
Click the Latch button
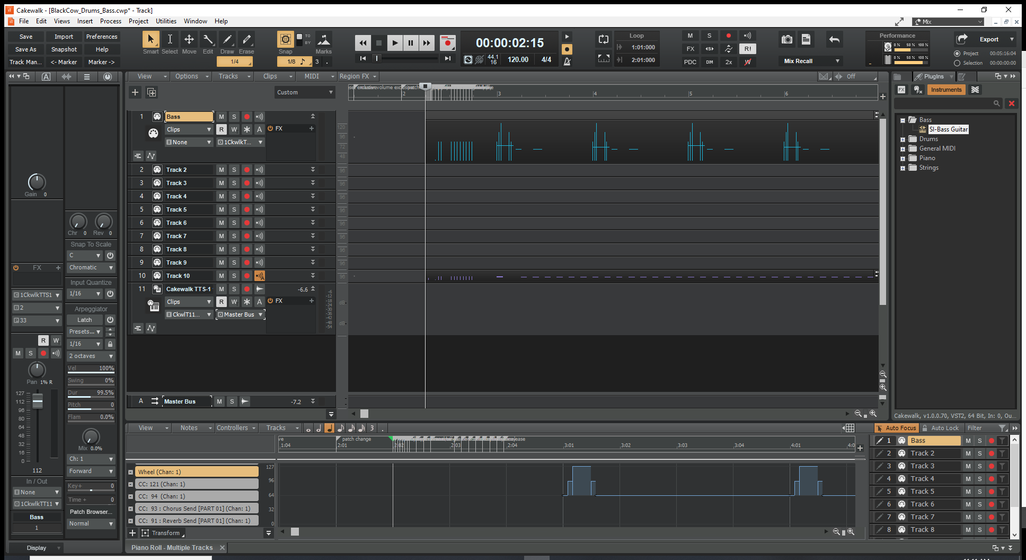(85, 320)
